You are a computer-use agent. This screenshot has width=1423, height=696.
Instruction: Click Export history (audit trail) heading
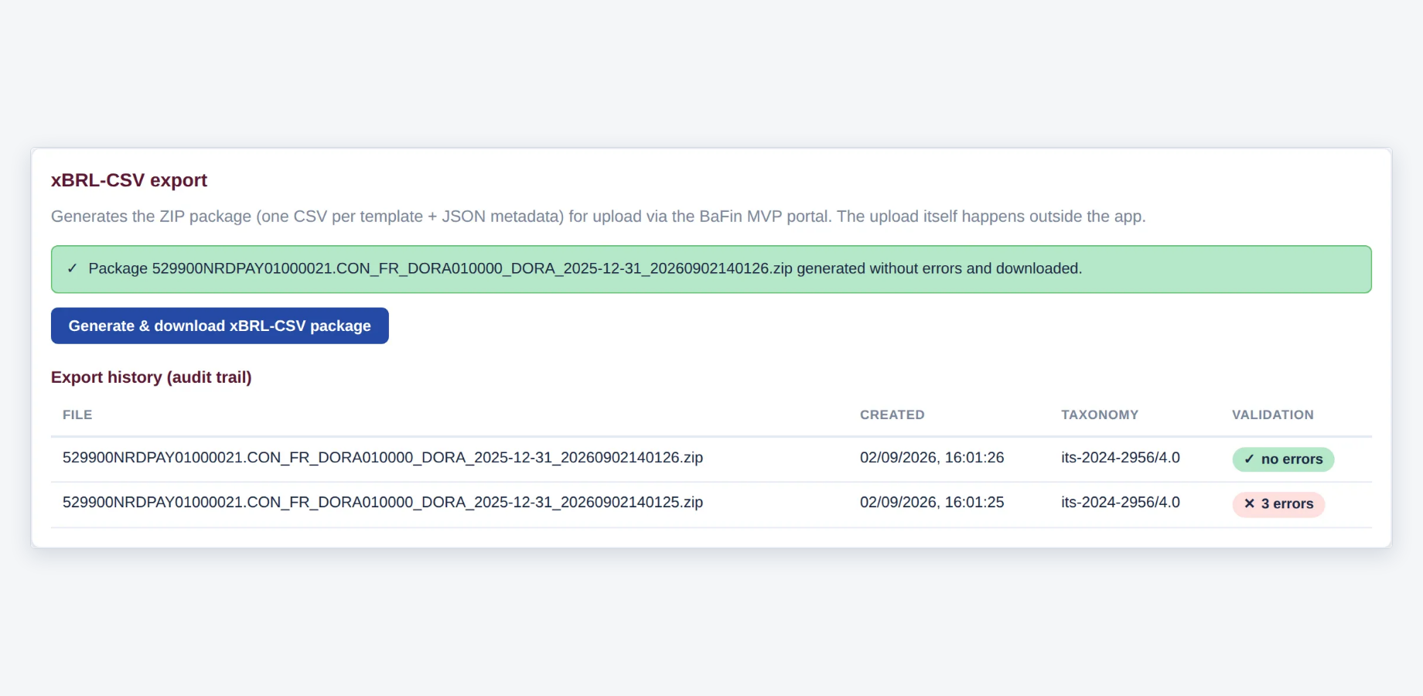pyautogui.click(x=152, y=377)
